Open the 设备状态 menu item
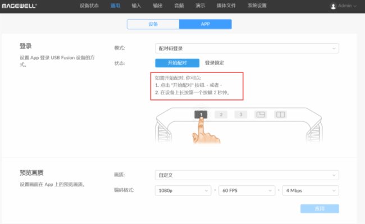This screenshot has height=224, width=365. pos(89,6)
